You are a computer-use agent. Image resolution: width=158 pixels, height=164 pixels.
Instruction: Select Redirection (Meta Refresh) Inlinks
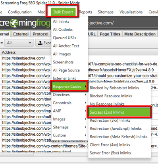[119, 136]
